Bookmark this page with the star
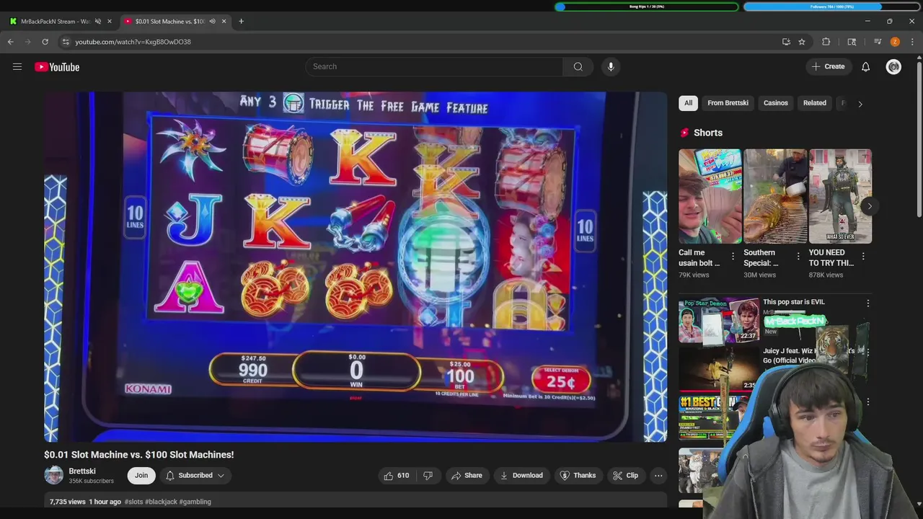 (801, 42)
